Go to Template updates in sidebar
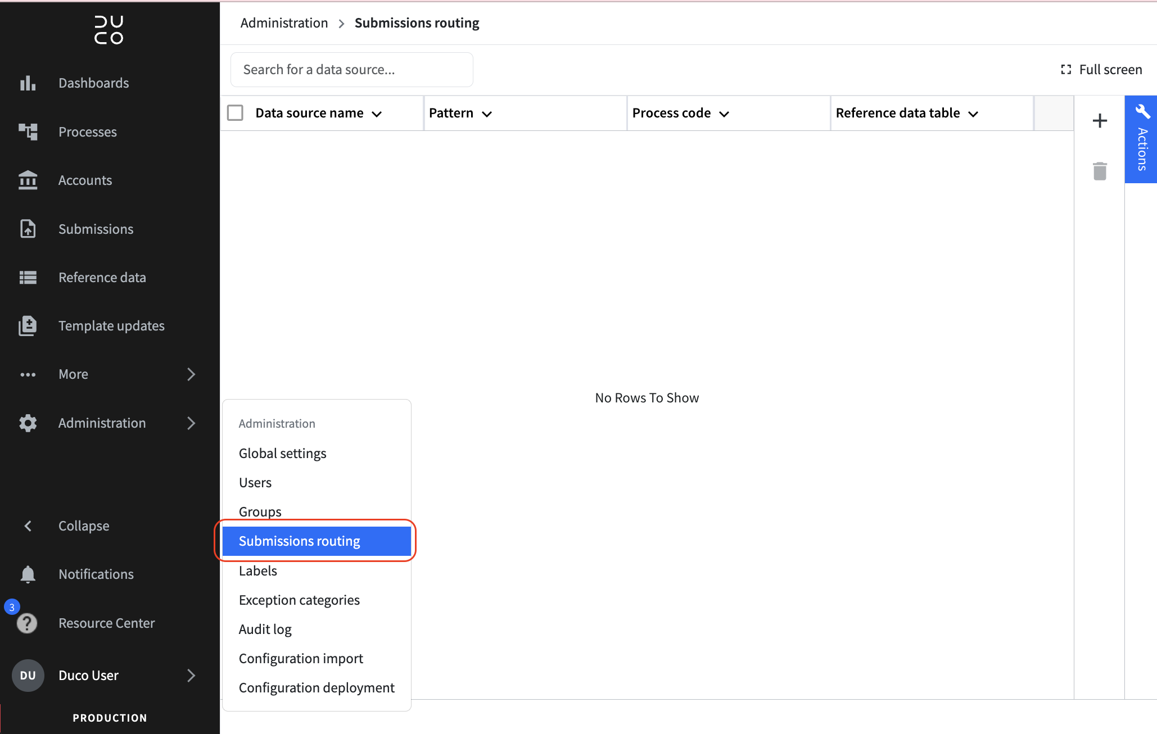The height and width of the screenshot is (734, 1157). click(111, 326)
